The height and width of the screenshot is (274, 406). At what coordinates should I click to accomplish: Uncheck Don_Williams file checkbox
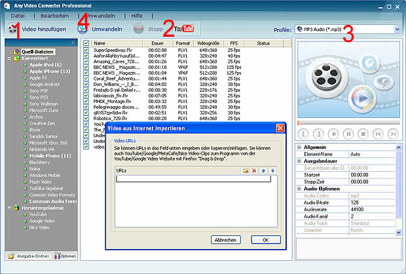pos(86,84)
